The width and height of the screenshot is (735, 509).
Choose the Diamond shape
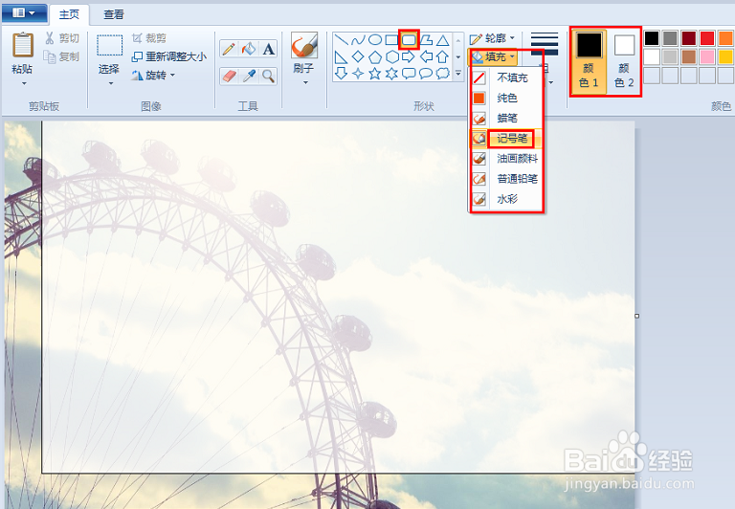tap(358, 56)
